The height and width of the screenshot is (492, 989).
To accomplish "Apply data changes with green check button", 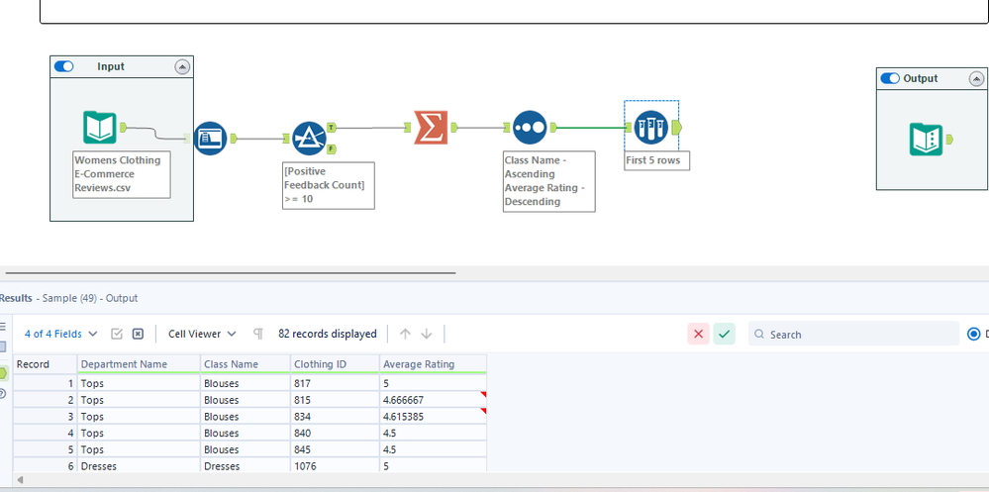I will 724,334.
